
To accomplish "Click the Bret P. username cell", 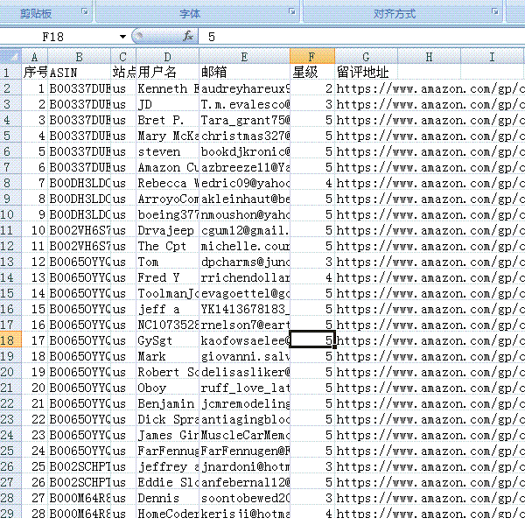I will (x=168, y=120).
